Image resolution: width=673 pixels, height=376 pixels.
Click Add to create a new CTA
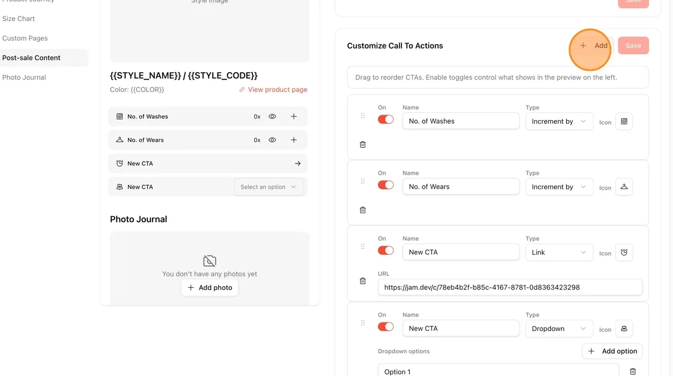point(594,46)
